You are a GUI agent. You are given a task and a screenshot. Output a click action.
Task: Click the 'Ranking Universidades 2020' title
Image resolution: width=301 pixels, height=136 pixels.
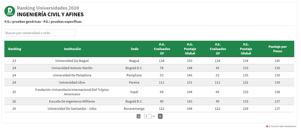coord(48,8)
